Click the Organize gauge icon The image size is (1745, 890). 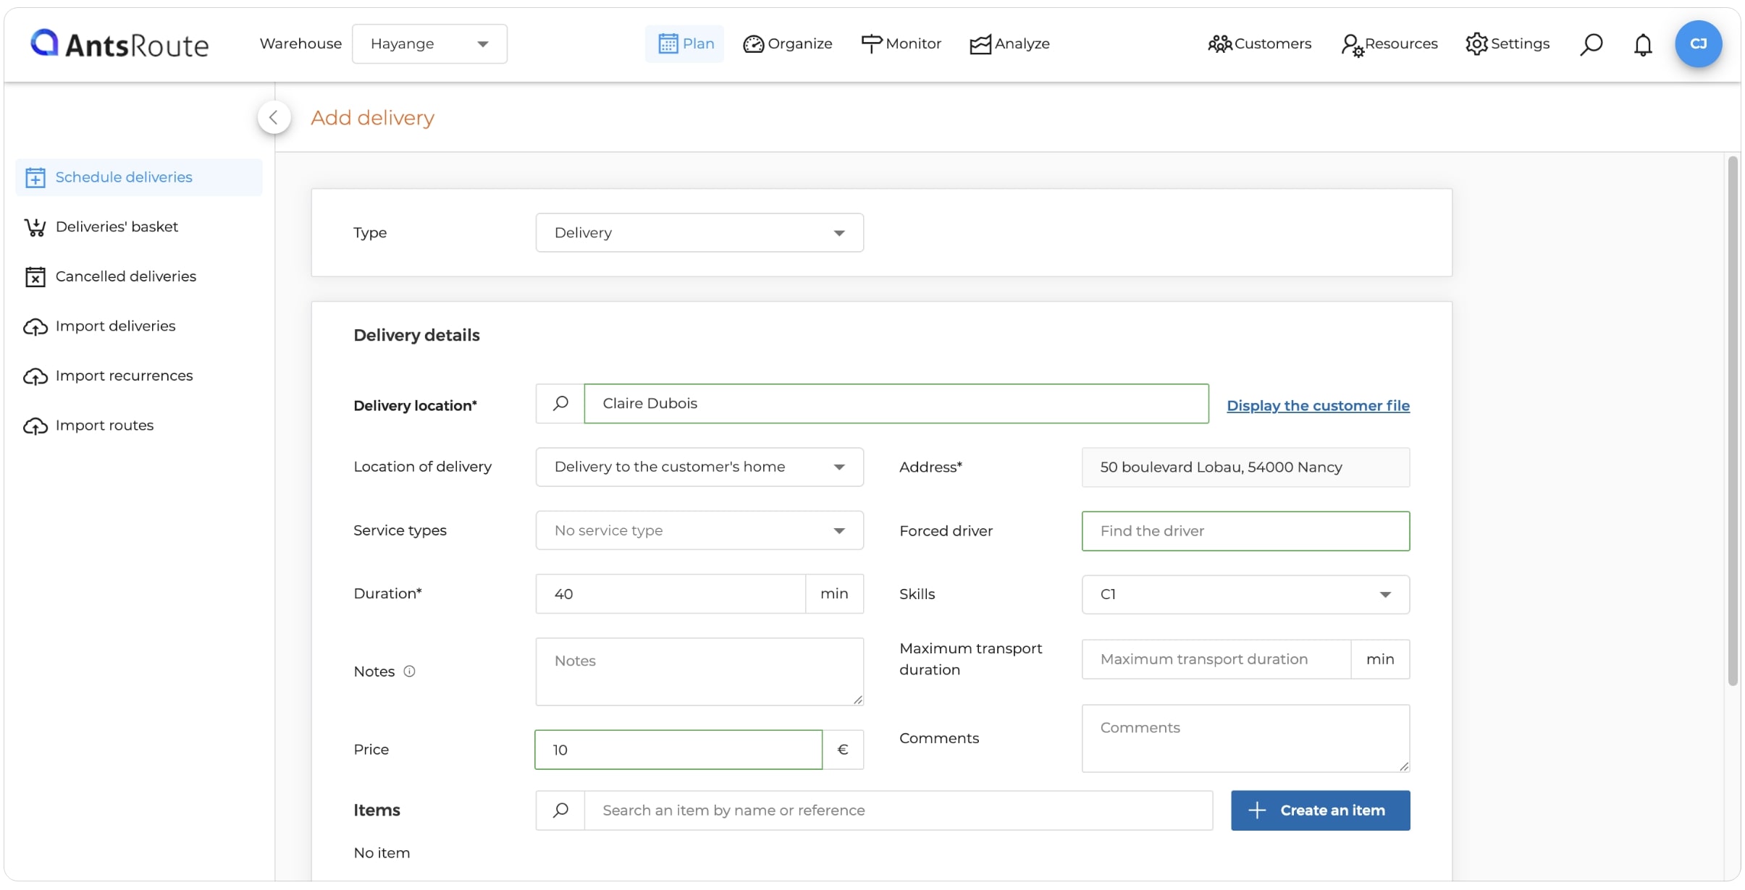pos(753,44)
